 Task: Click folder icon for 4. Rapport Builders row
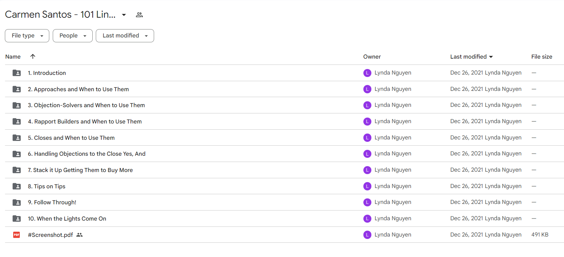(x=17, y=121)
